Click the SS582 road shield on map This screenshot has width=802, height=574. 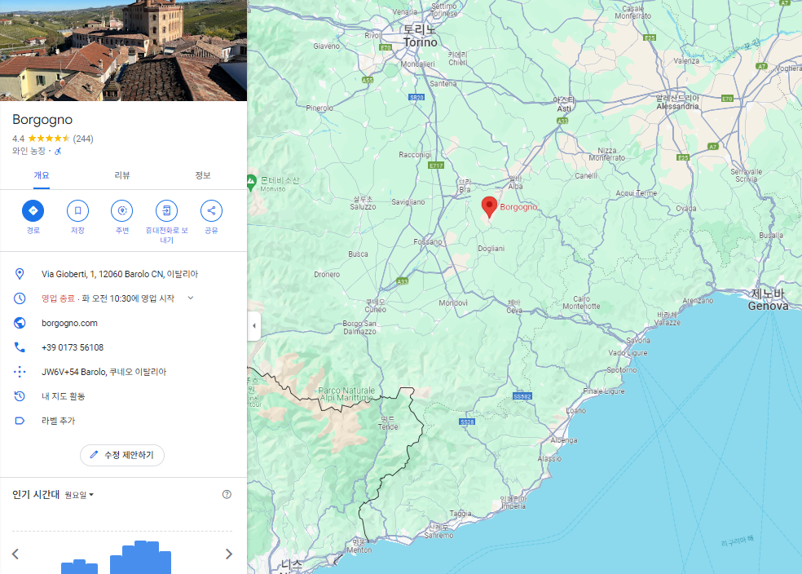(522, 396)
